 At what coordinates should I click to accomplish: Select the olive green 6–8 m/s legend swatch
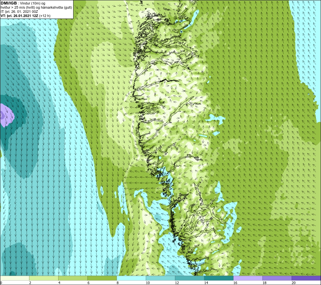click(x=102, y=278)
